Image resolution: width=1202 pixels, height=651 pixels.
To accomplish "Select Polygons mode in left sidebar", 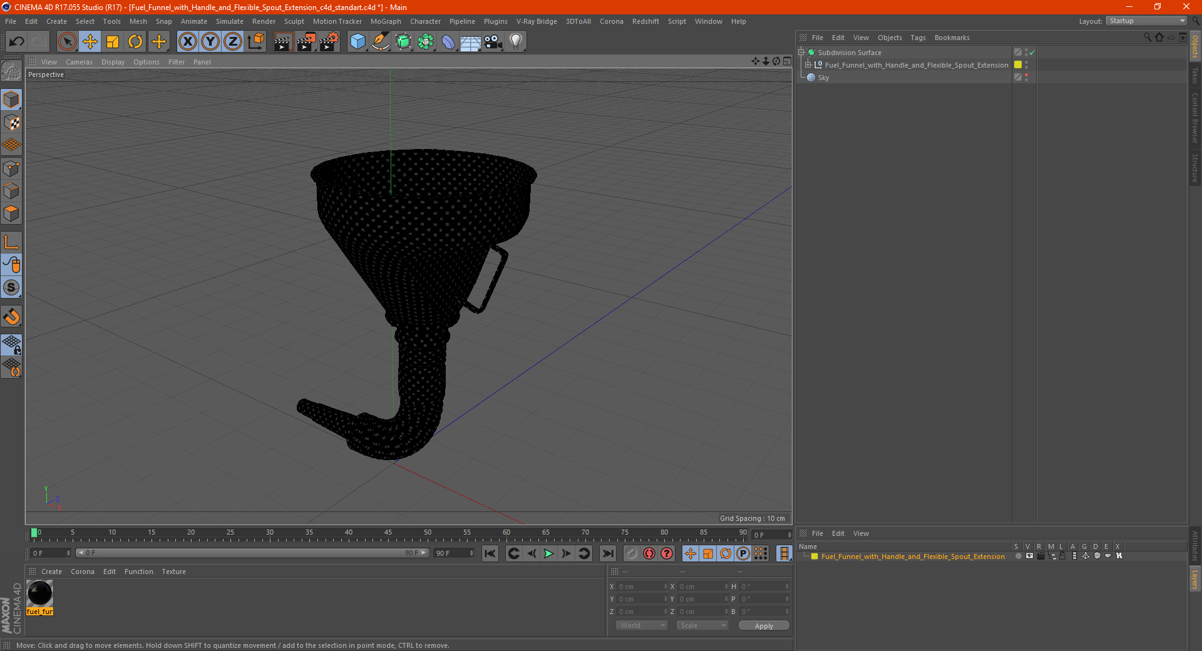I will [11, 213].
